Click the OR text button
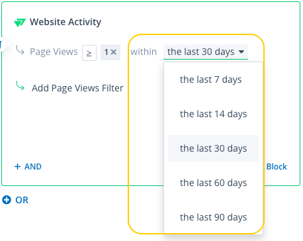The width and height of the screenshot is (303, 241). tap(22, 200)
